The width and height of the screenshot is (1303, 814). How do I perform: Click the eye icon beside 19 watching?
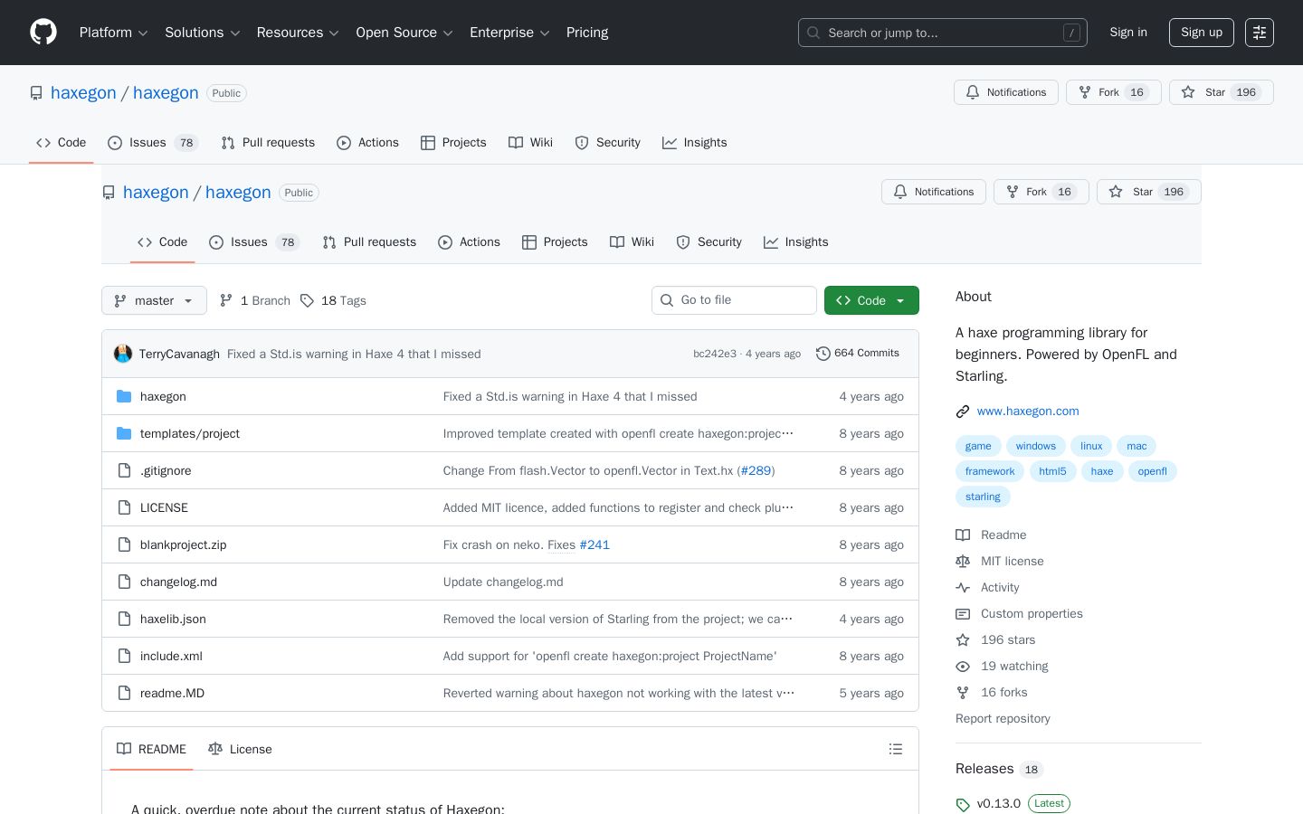coord(963,667)
